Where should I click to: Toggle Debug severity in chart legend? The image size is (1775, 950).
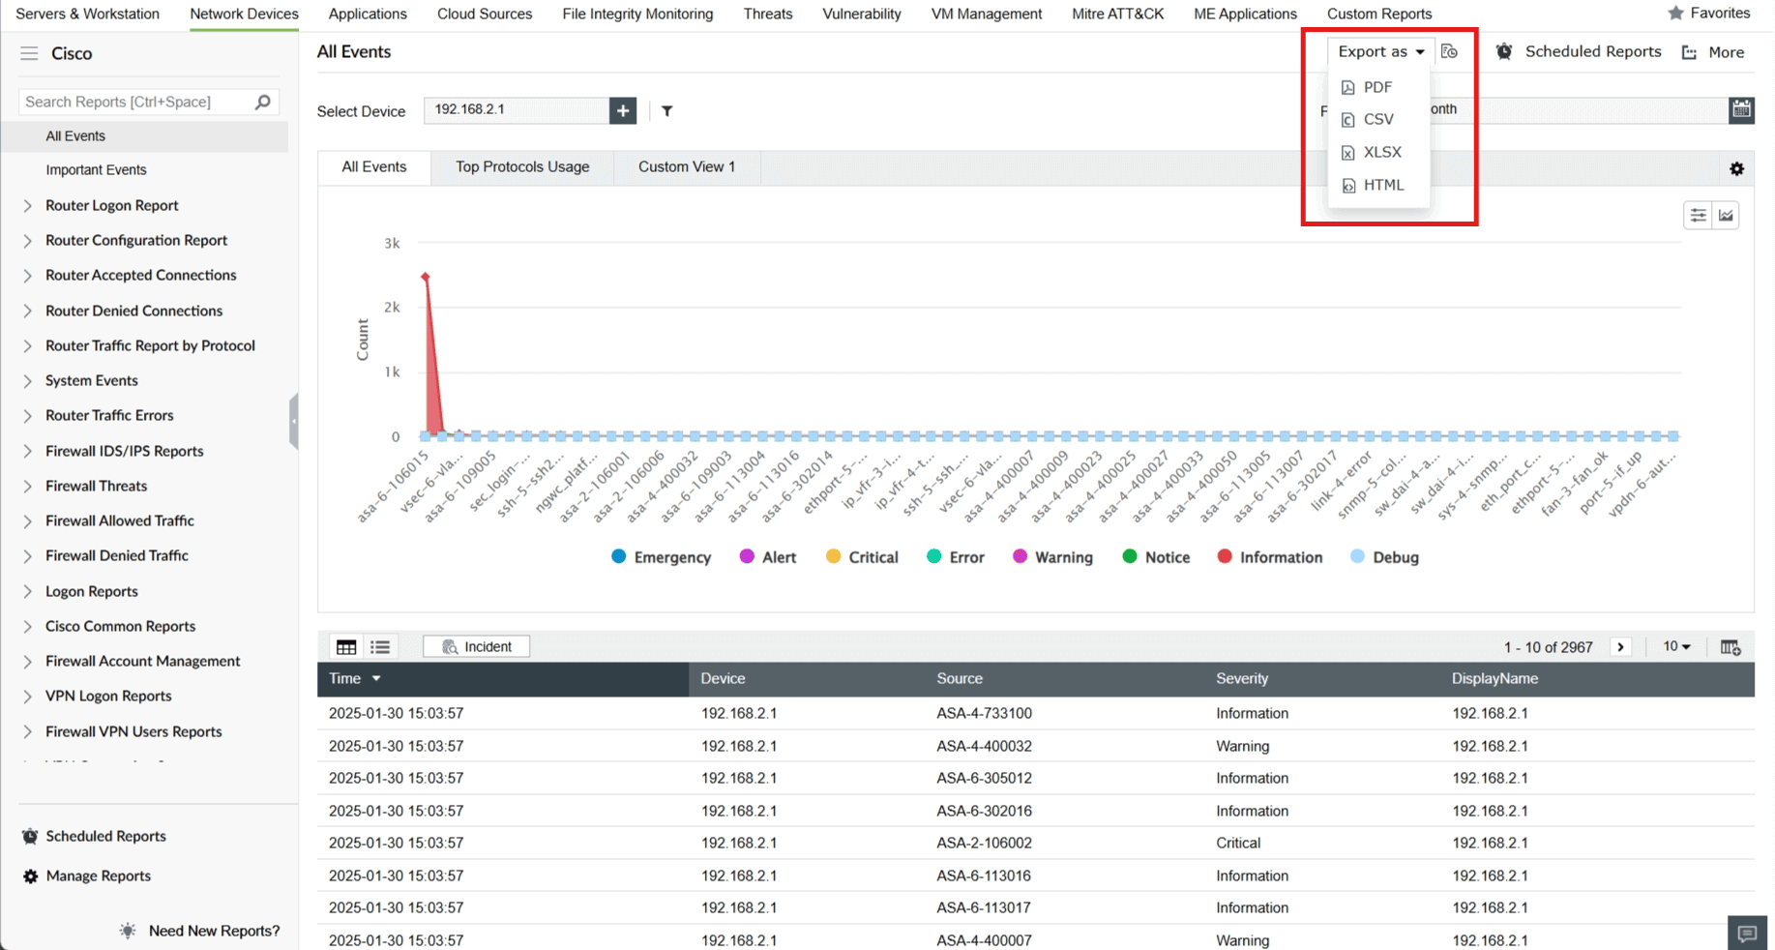click(x=1383, y=556)
